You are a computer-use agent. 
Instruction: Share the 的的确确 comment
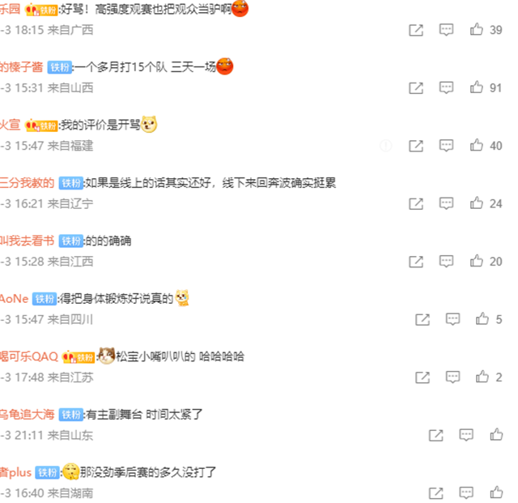coord(416,262)
